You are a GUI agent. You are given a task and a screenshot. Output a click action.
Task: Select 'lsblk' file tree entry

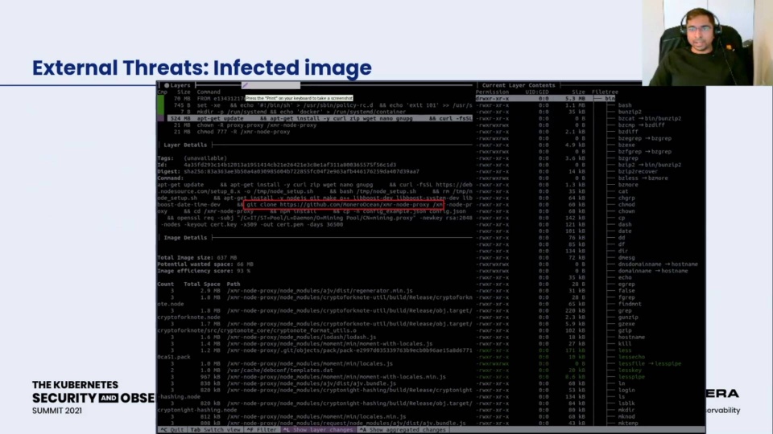point(626,403)
